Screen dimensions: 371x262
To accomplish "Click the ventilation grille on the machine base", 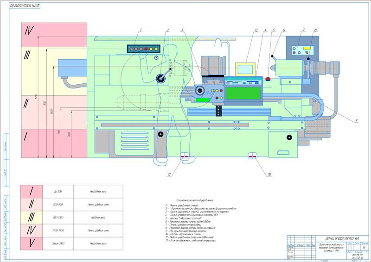I will point(134,141).
